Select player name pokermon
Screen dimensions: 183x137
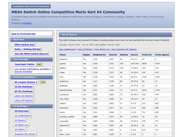(x=64, y=81)
